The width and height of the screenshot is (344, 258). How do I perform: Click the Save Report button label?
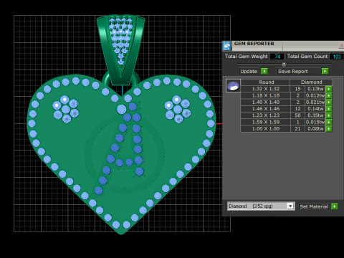click(x=293, y=71)
